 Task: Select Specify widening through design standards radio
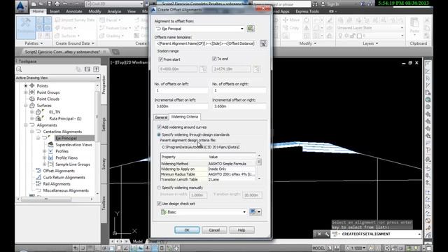tap(159, 134)
